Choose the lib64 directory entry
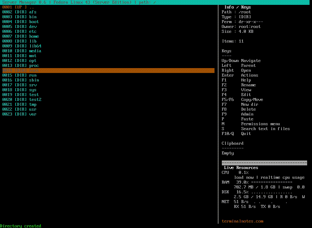This screenshot has width=312, height=228. click(35, 46)
